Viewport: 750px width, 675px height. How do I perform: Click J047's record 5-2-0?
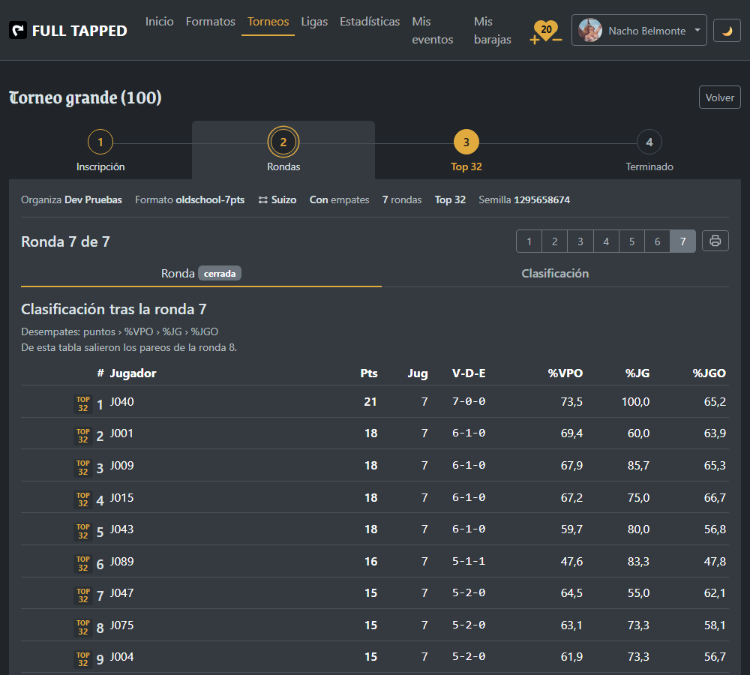469,592
